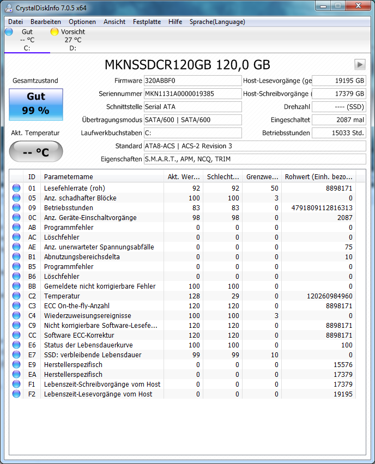Click the Firmware field 320ABBF0

[x=193, y=81]
